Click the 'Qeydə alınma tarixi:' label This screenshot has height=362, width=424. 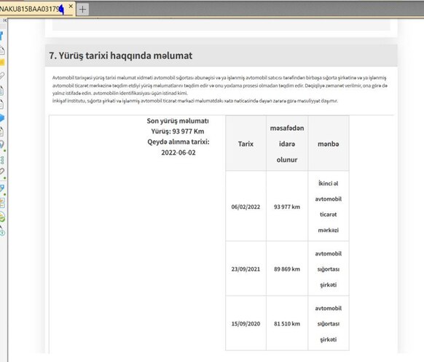tap(178, 142)
